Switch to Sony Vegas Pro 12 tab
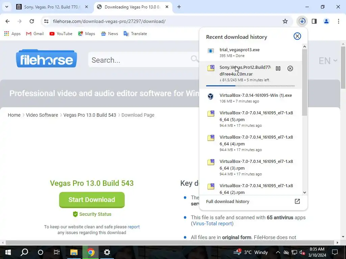The image size is (346, 259). click(52, 7)
